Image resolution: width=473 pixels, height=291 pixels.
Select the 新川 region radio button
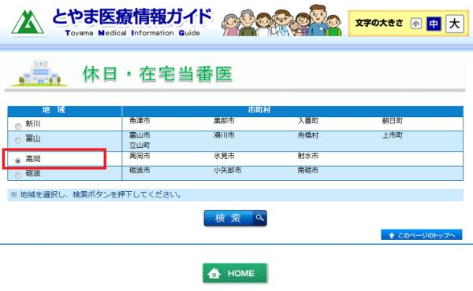point(18,126)
